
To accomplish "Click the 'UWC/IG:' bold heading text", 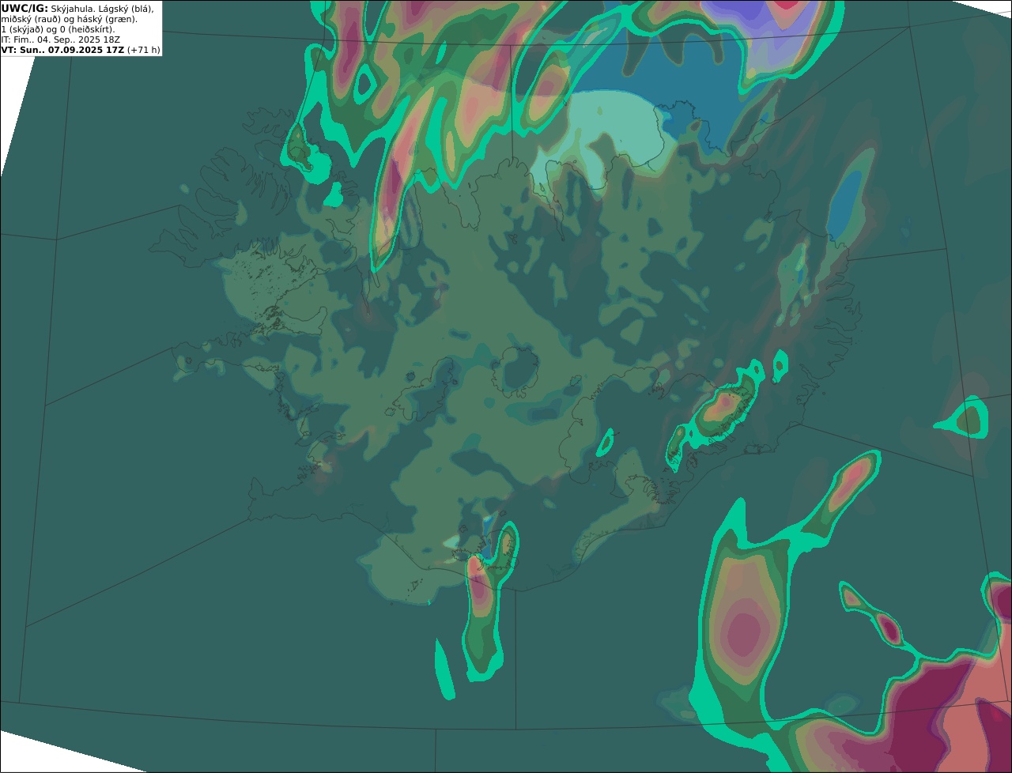I will click(x=25, y=8).
